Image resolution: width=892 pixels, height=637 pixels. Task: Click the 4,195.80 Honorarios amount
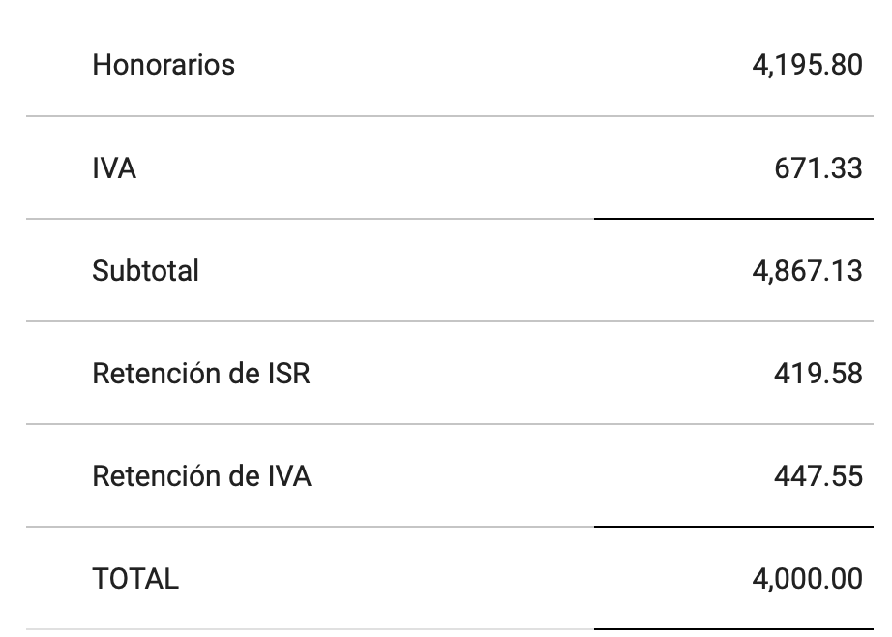tap(807, 65)
